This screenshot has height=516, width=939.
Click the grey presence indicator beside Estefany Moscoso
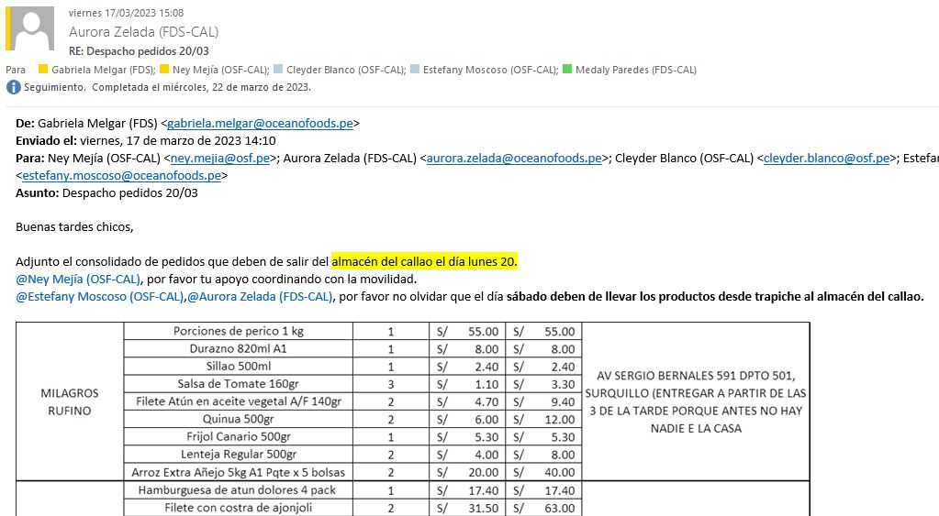click(x=415, y=70)
